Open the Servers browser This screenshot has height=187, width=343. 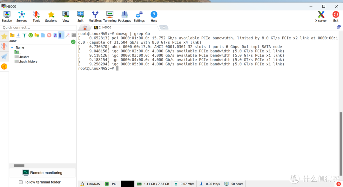click(x=21, y=16)
